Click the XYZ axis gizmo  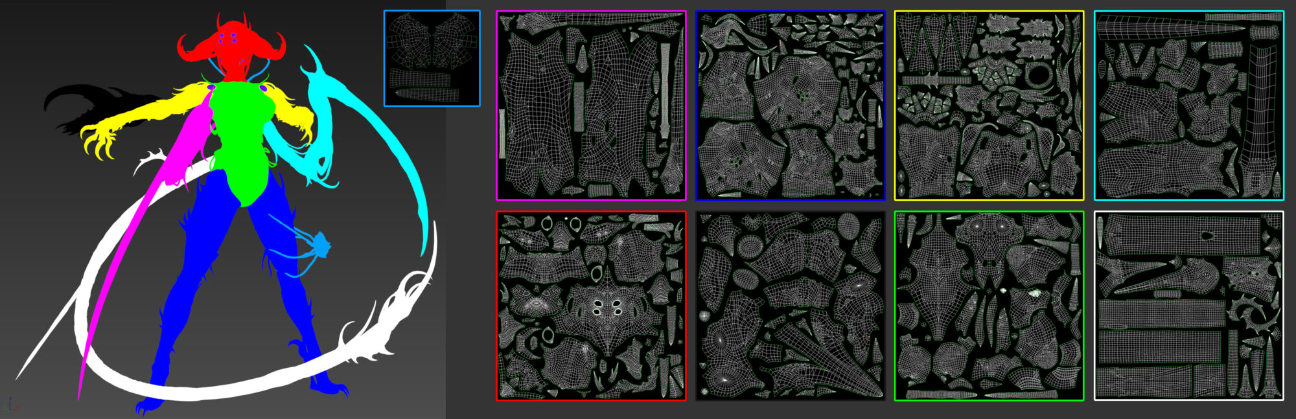coord(9,405)
